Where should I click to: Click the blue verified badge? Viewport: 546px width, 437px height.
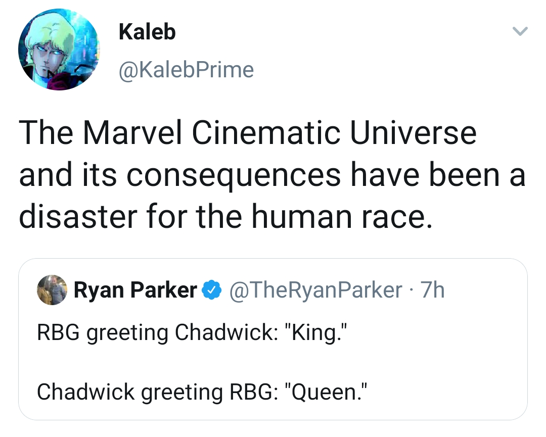(x=210, y=290)
